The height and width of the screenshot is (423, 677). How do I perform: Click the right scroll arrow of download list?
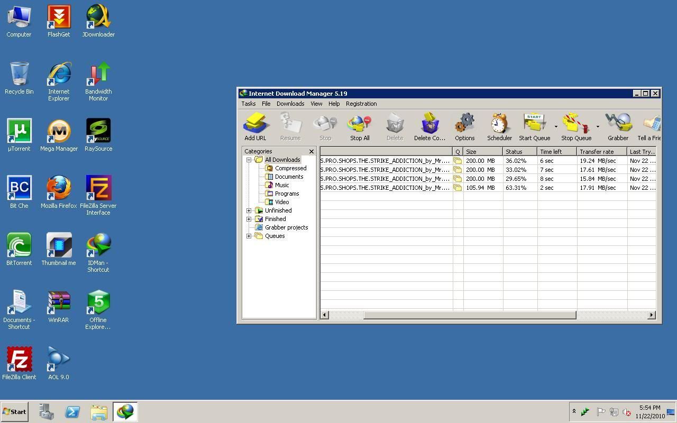(652, 315)
